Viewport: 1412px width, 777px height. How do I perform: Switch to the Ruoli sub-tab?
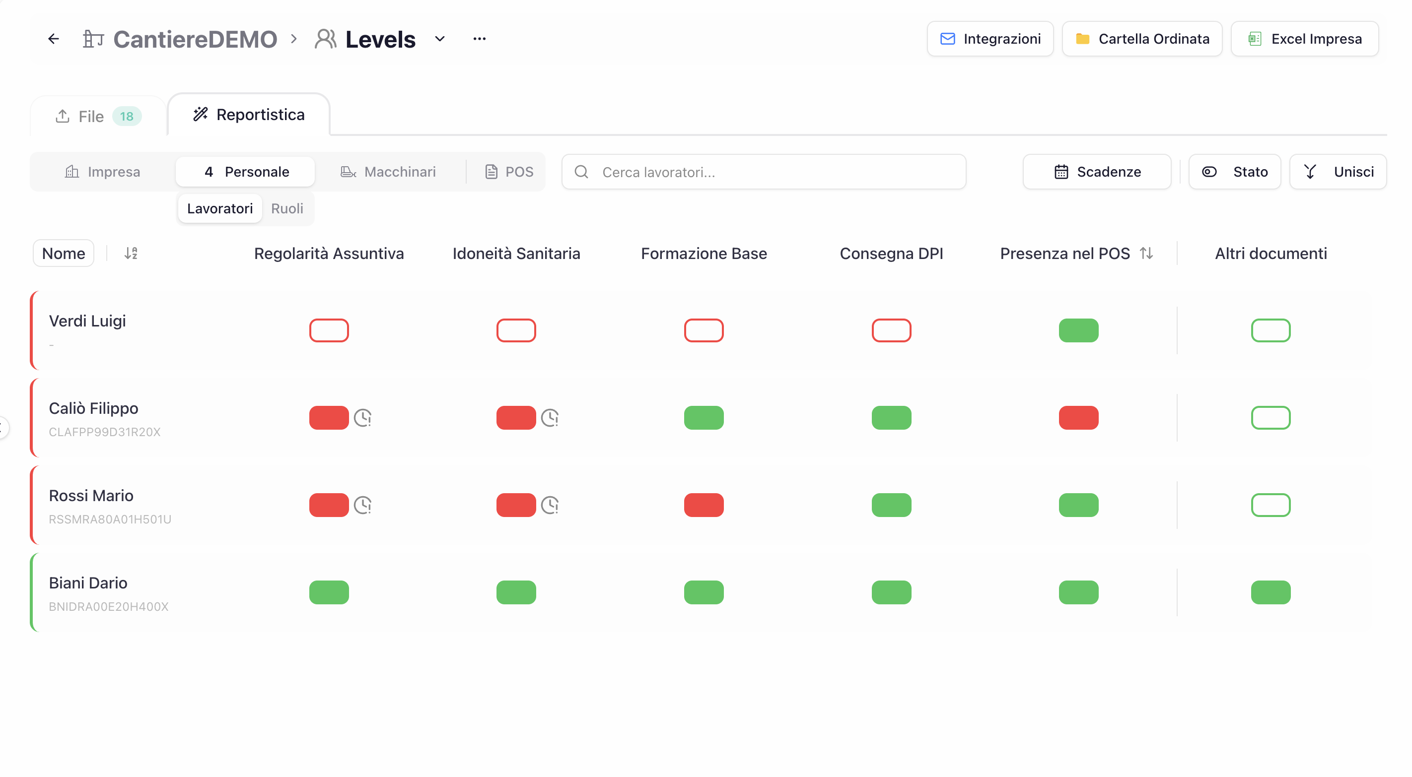tap(287, 209)
